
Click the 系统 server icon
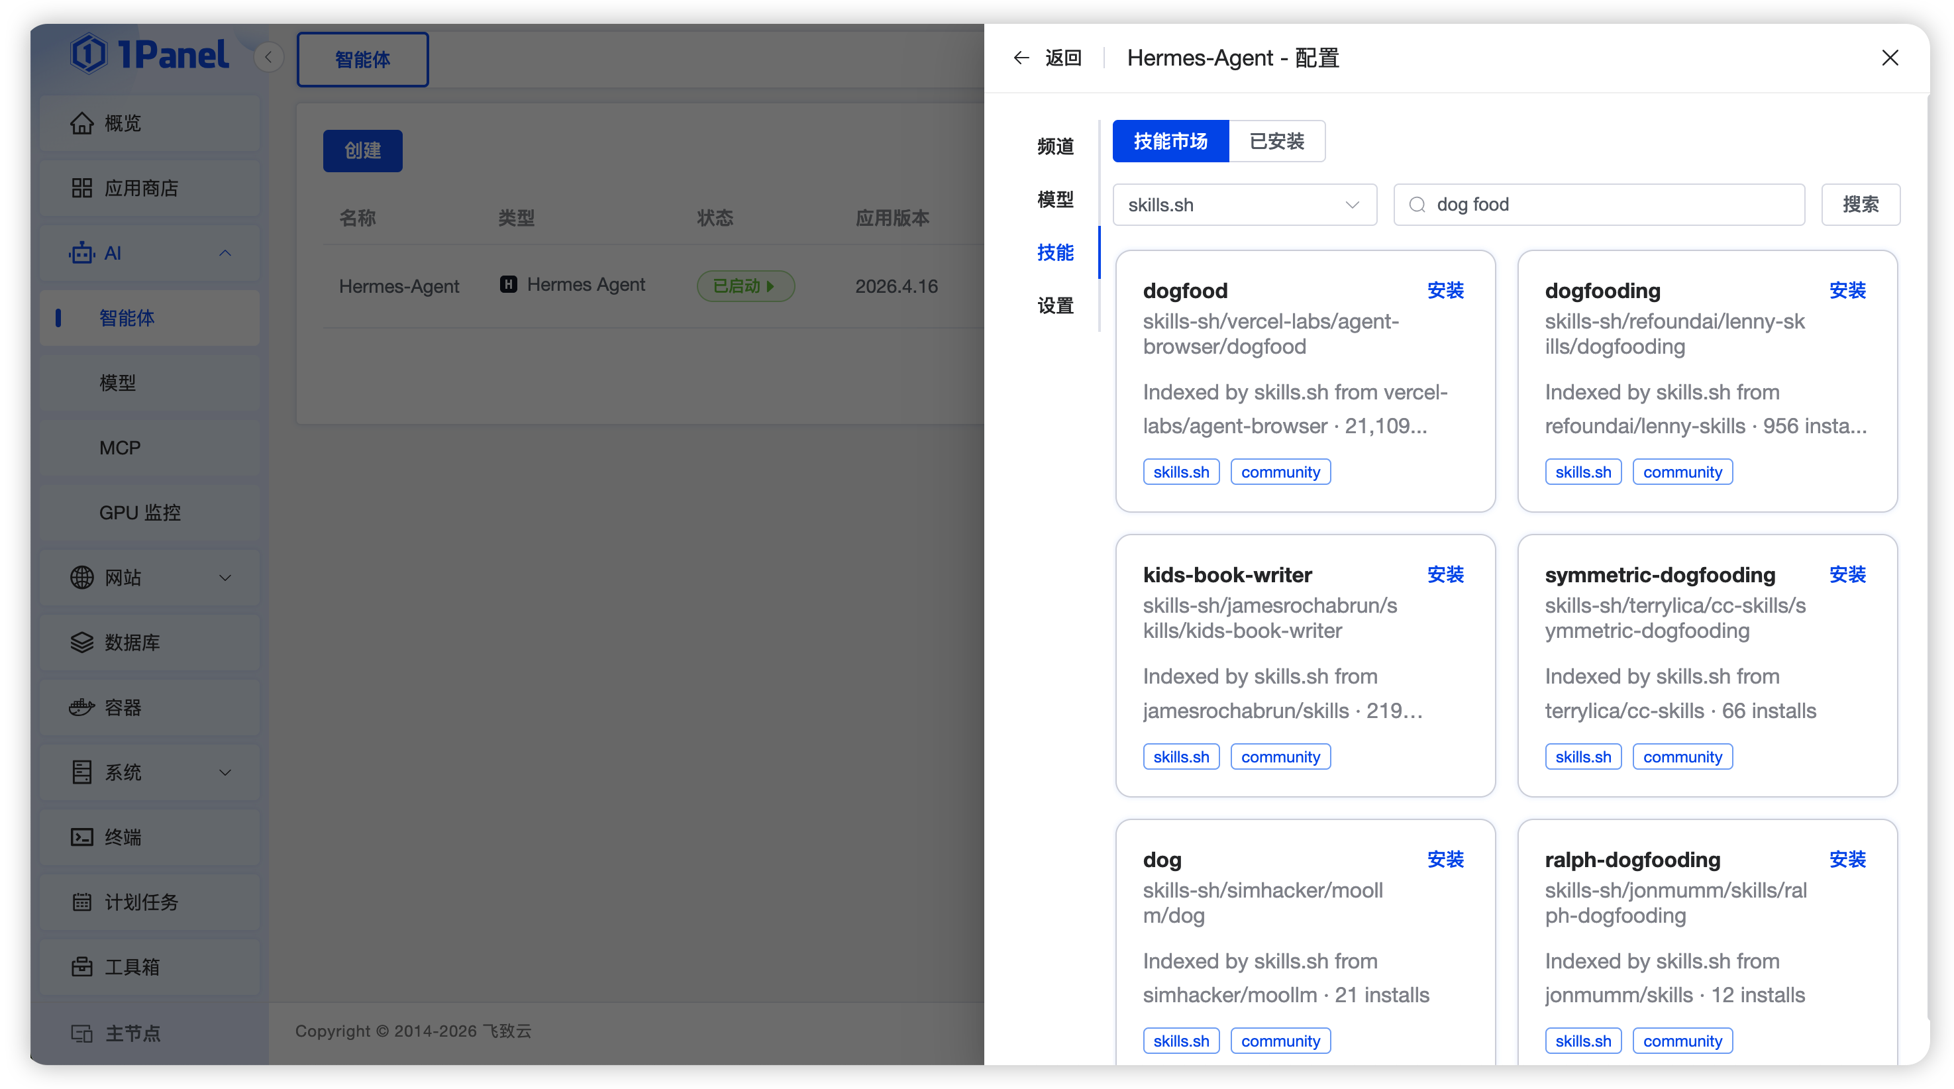tap(82, 772)
